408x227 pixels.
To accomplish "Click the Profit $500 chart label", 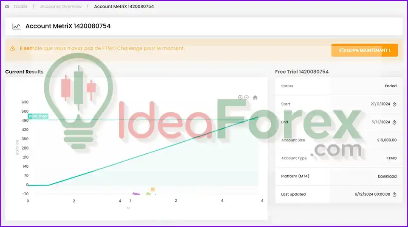I will coord(38,116).
